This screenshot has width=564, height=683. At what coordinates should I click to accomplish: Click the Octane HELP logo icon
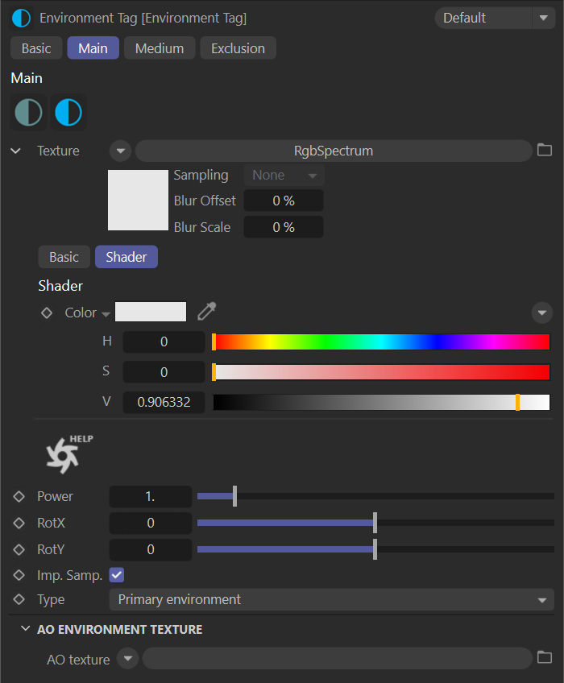66,454
